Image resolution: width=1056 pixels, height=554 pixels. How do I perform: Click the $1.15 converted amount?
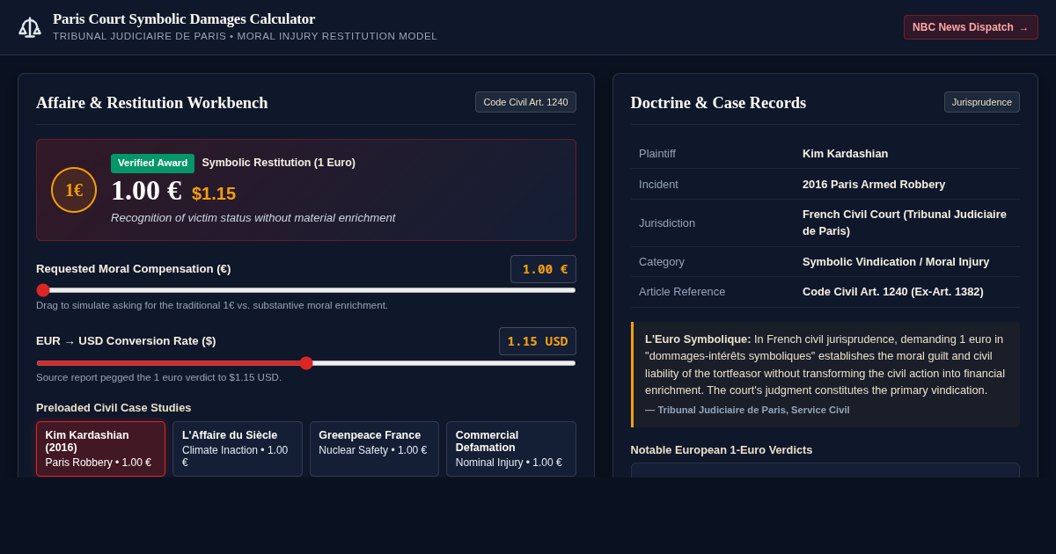coord(214,193)
